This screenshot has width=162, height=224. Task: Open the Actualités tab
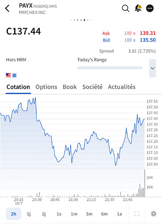[x=122, y=87]
